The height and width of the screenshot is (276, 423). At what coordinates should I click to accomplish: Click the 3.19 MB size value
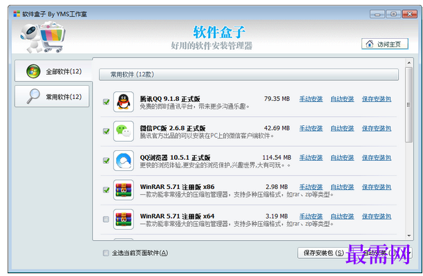pyautogui.click(x=276, y=217)
